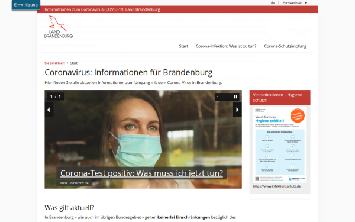Click heading 'Coronavirus: Informationen für Brandenburg'
This screenshot has width=355, height=222.
(128, 72)
